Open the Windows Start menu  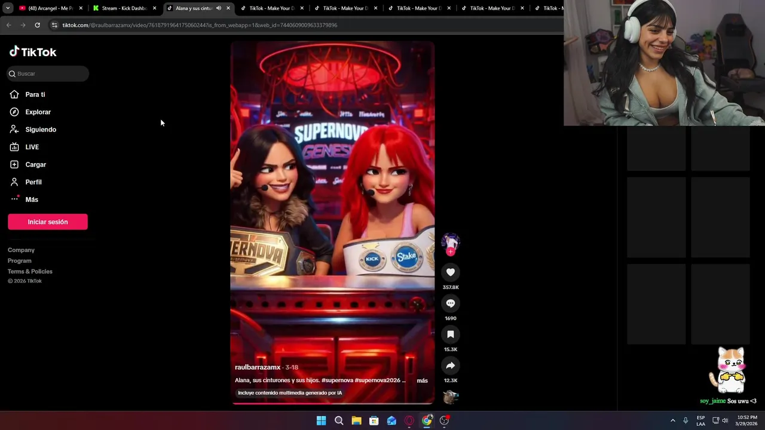point(321,420)
